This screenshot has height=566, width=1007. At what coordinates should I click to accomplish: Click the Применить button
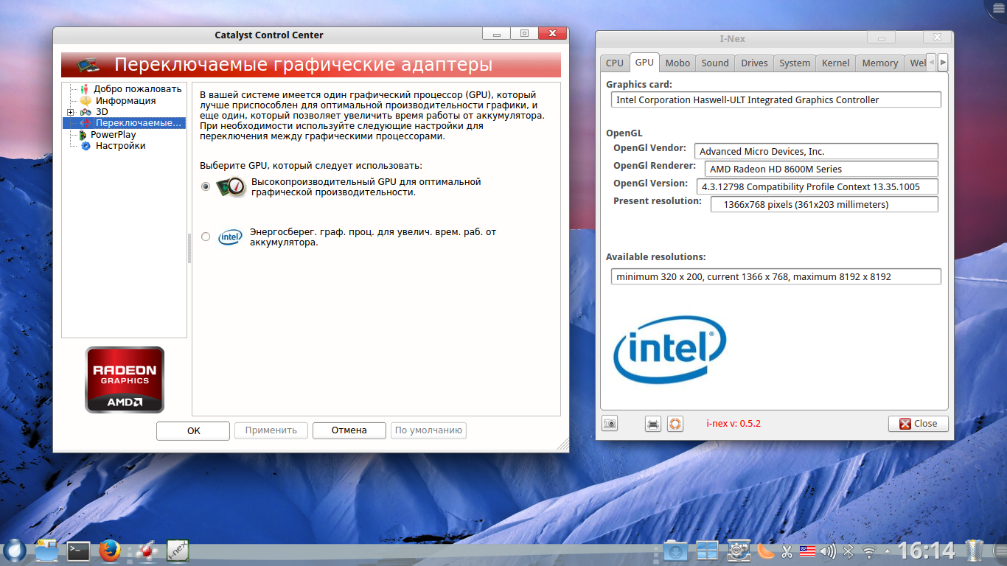click(271, 430)
